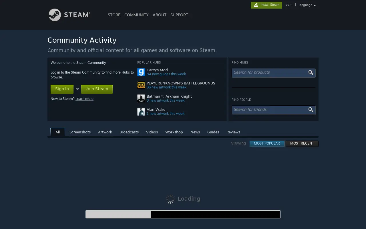
Task: Expand the language dropdown
Action: coord(307,5)
